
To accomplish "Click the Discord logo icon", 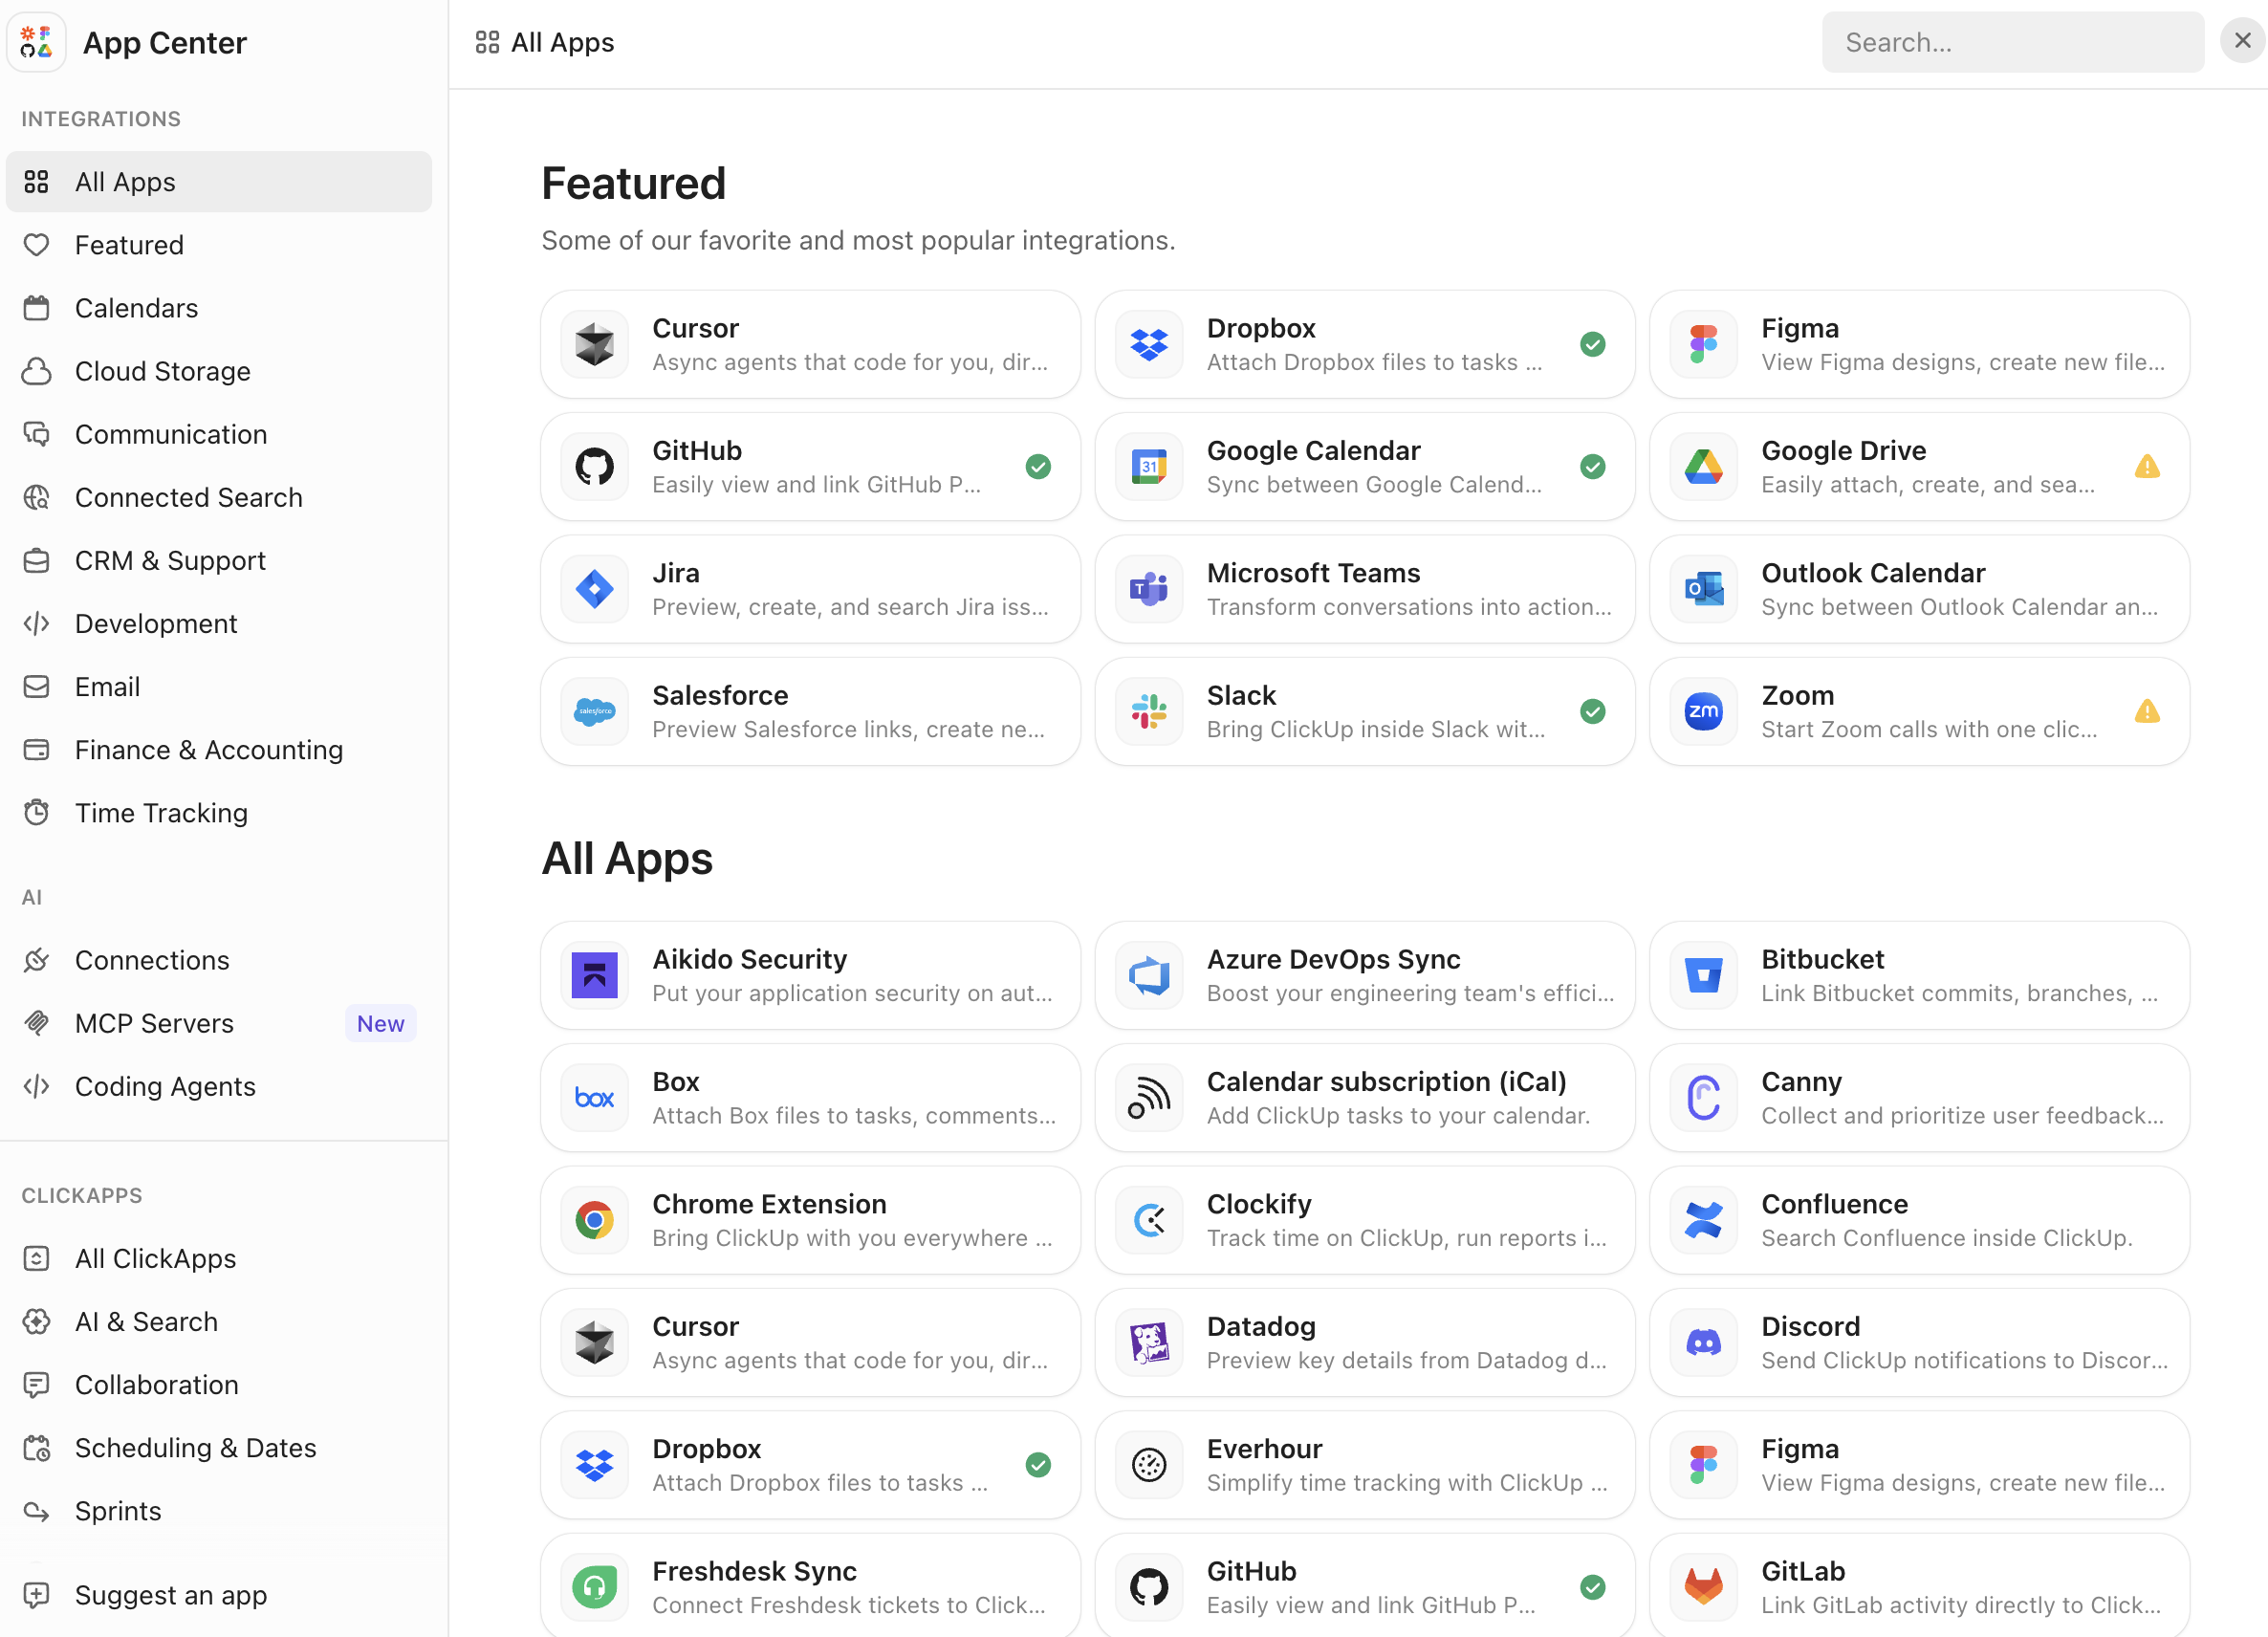I will 1703,1342.
